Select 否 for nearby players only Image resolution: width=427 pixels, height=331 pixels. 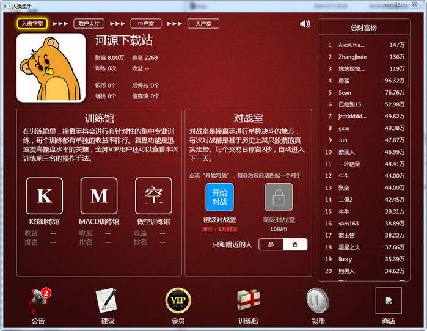pos(295,244)
